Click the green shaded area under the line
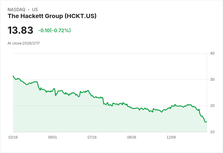The height and width of the screenshot is (153, 223). click(x=91, y=117)
